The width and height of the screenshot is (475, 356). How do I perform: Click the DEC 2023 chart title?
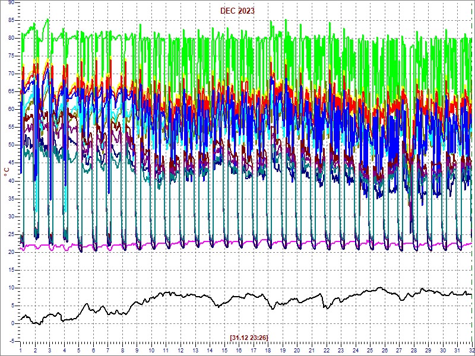pos(237,11)
